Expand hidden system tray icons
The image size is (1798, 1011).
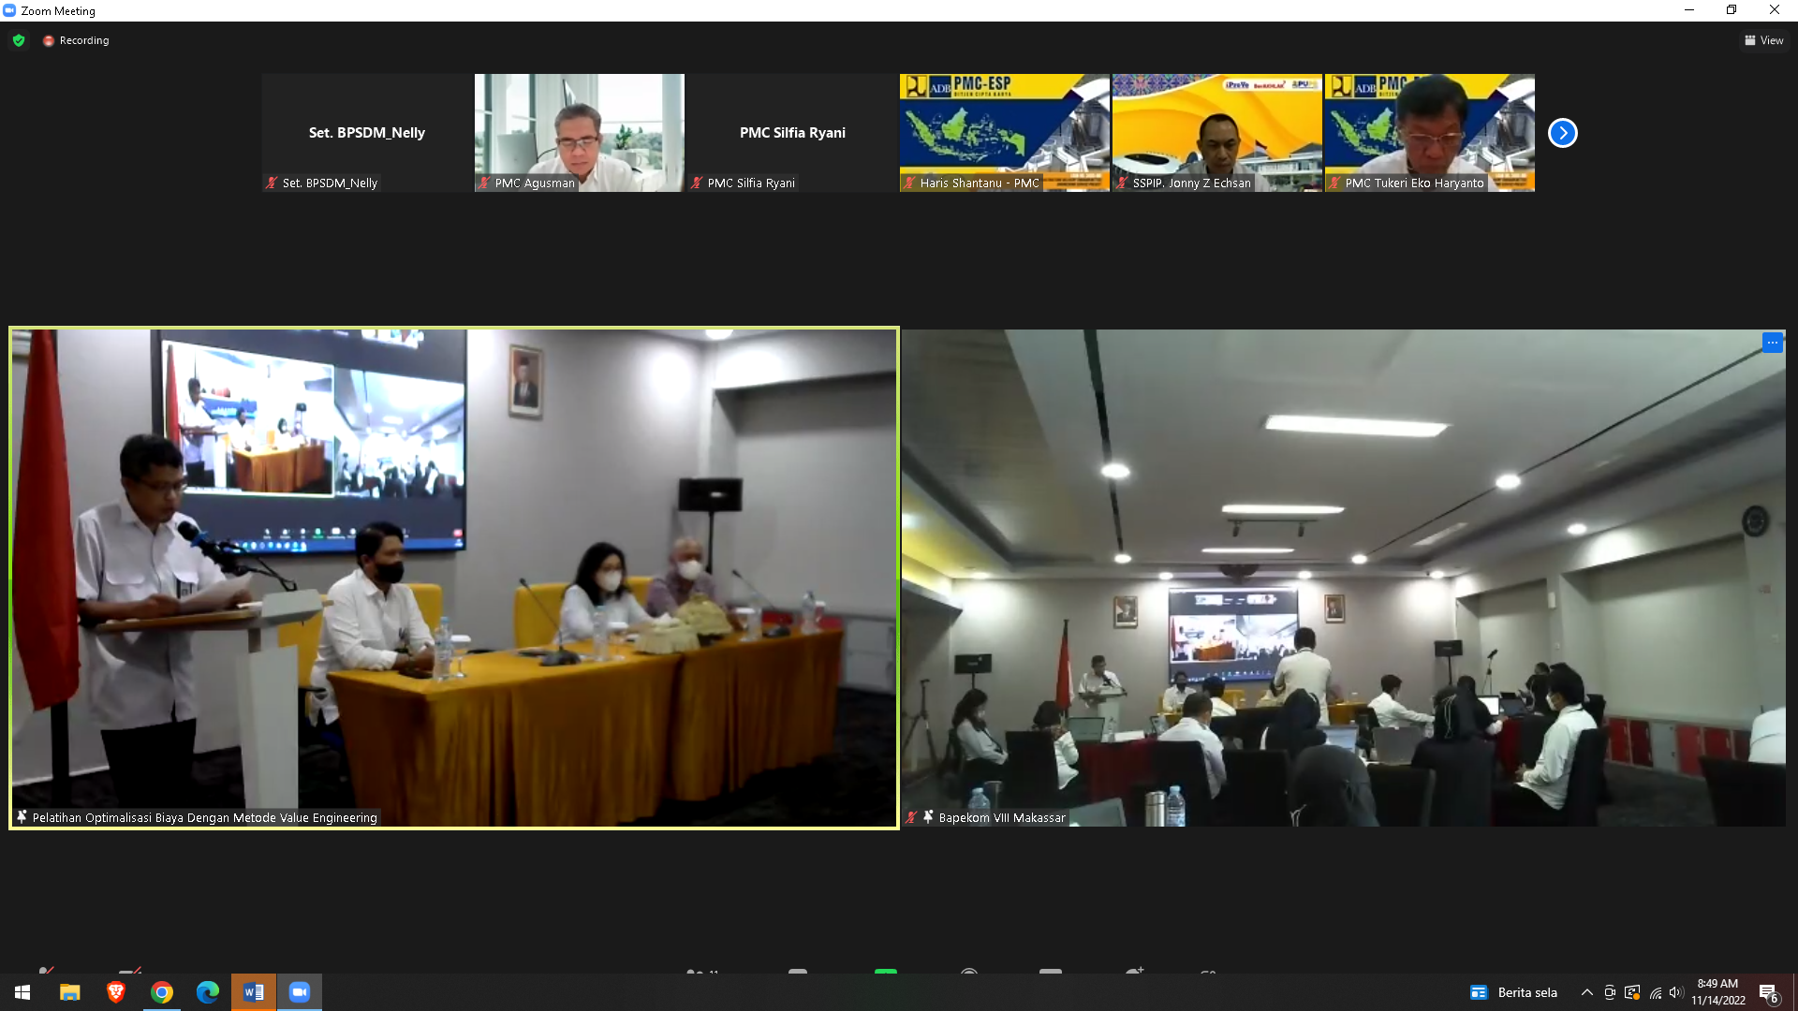coord(1586,992)
